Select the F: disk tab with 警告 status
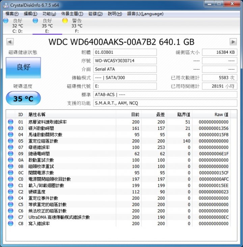This screenshot has width=243, height=247. (77, 26)
